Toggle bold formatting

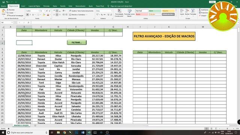[27, 15]
